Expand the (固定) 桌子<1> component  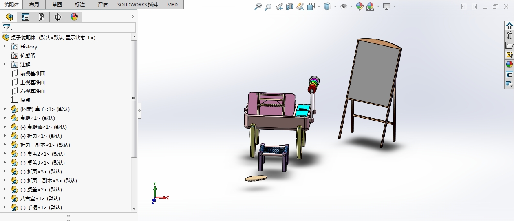click(5, 109)
